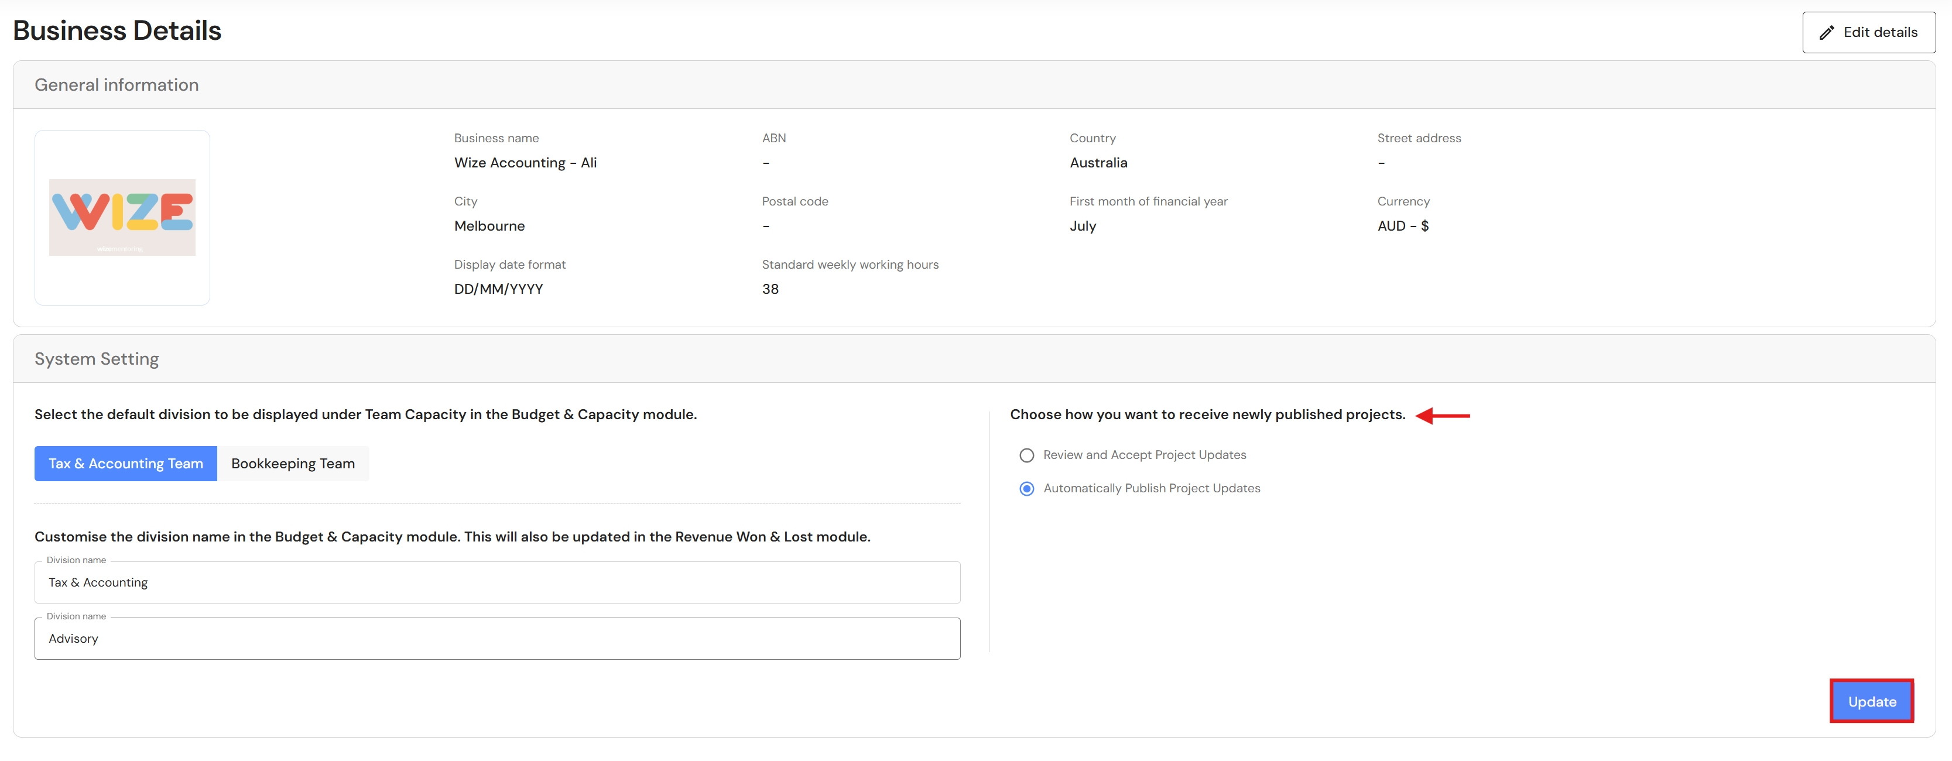1952x761 pixels.
Task: Switch to Tax & Accounting Team tab
Action: [126, 464]
